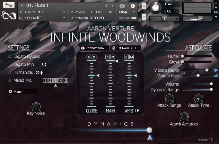Toggle the Humanize setting
The height and width of the screenshot is (144, 219).
tap(10, 72)
